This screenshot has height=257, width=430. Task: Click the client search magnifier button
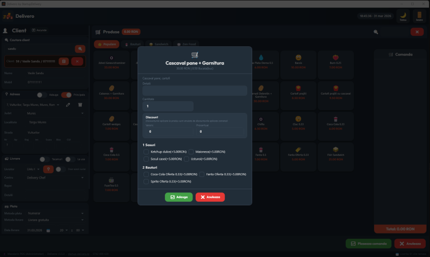(x=80, y=49)
